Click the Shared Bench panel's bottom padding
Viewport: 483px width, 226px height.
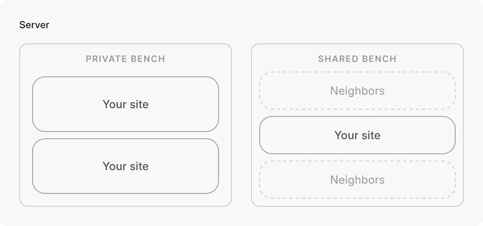coord(357,202)
